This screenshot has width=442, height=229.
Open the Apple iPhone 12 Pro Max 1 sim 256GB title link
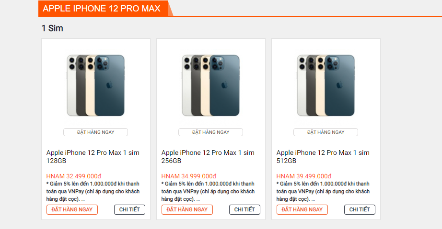[208, 157]
